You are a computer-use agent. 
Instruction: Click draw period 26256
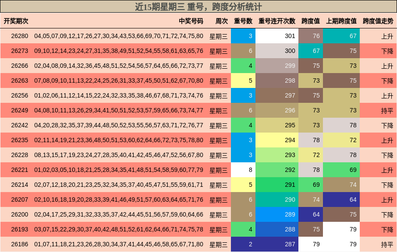(x=19, y=95)
